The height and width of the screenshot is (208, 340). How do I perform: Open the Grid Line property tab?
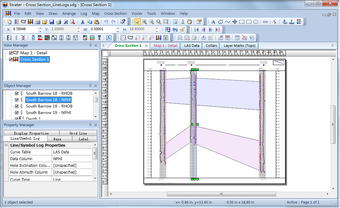point(78,133)
